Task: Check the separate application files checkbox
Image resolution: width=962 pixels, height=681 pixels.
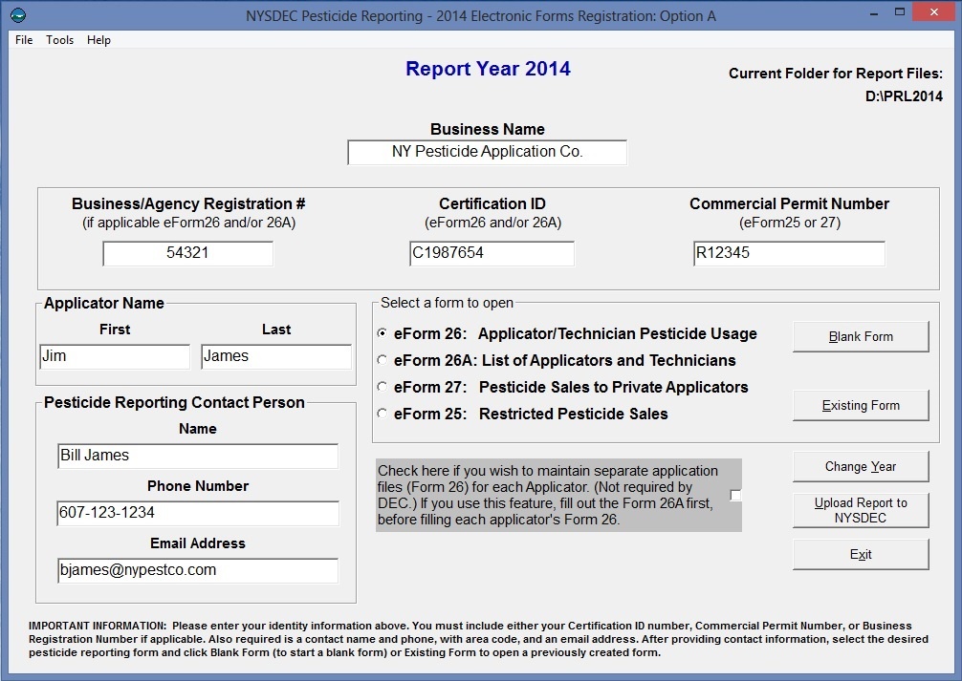Action: click(735, 496)
